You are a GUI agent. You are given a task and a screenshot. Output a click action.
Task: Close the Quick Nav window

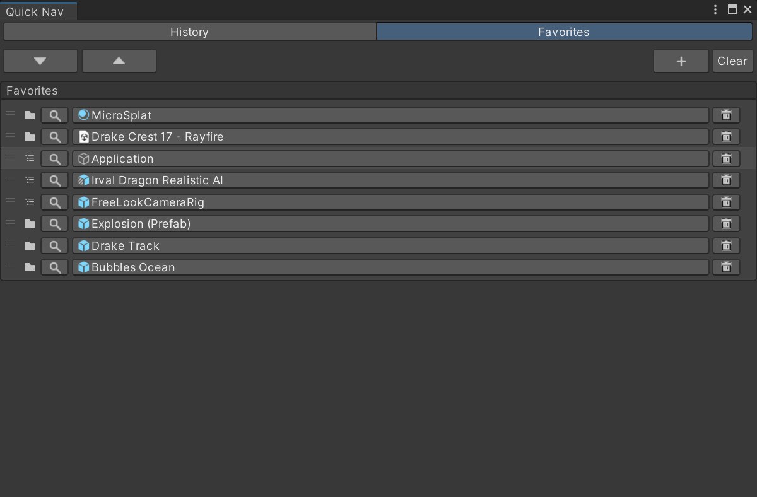748,9
